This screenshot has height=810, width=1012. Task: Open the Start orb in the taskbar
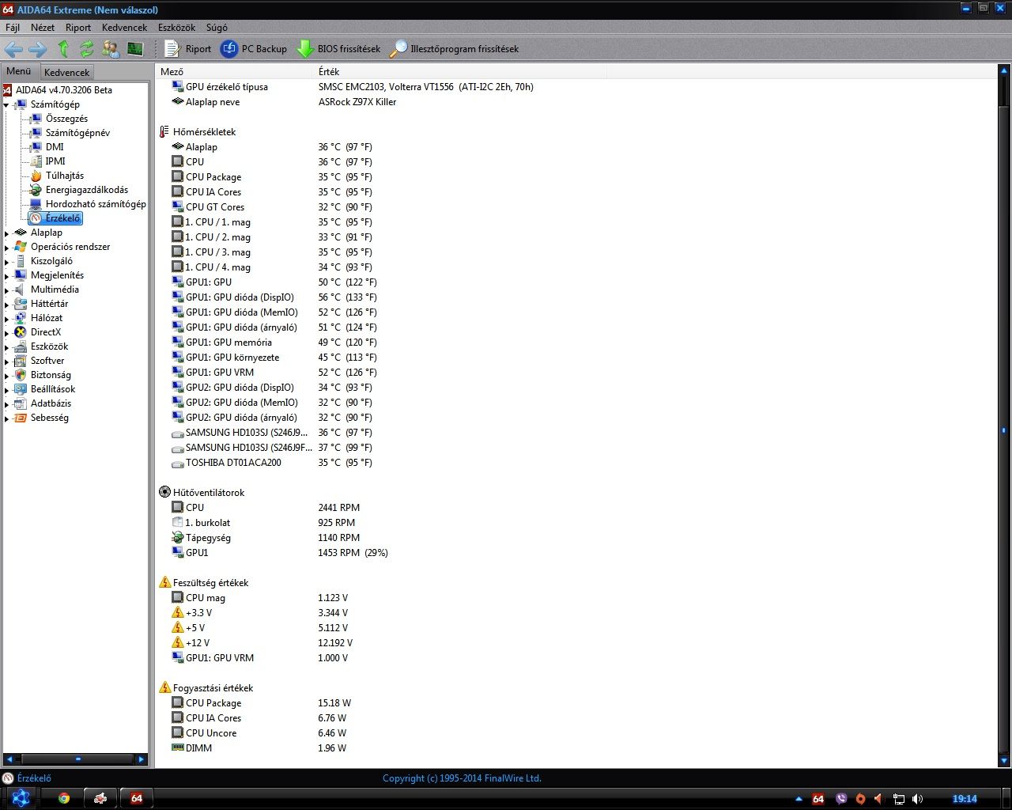coord(20,798)
